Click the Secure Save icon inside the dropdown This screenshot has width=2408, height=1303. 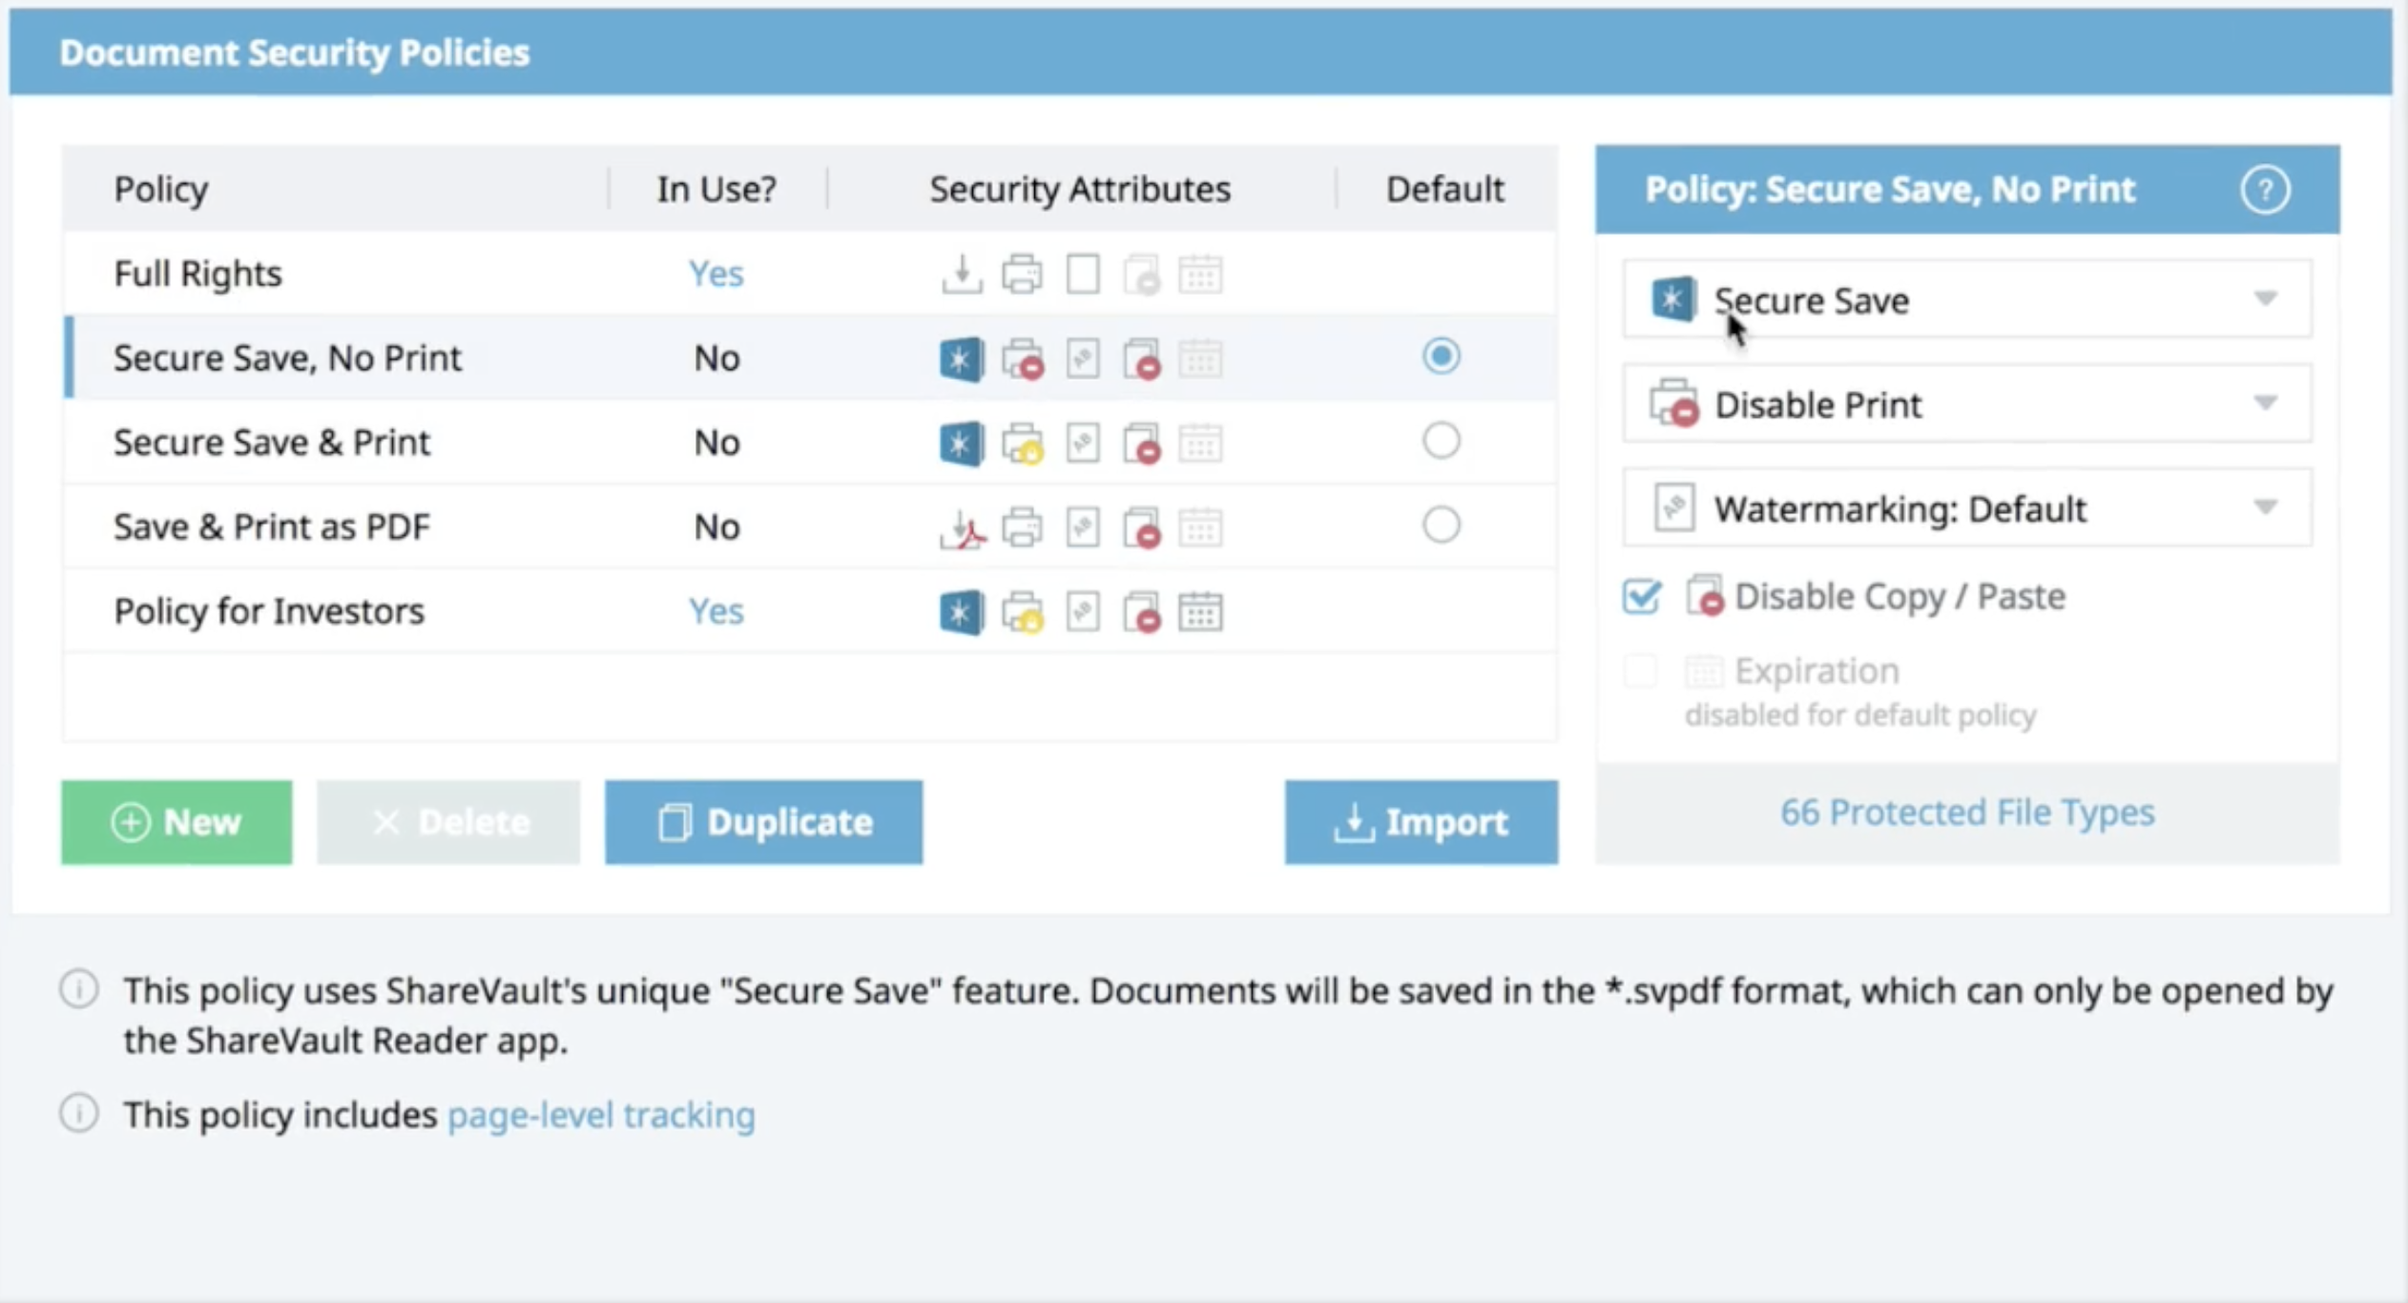1673,300
